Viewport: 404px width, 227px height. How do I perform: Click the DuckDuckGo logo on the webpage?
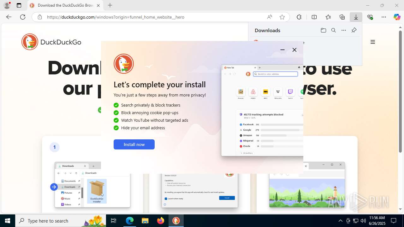tap(51, 42)
